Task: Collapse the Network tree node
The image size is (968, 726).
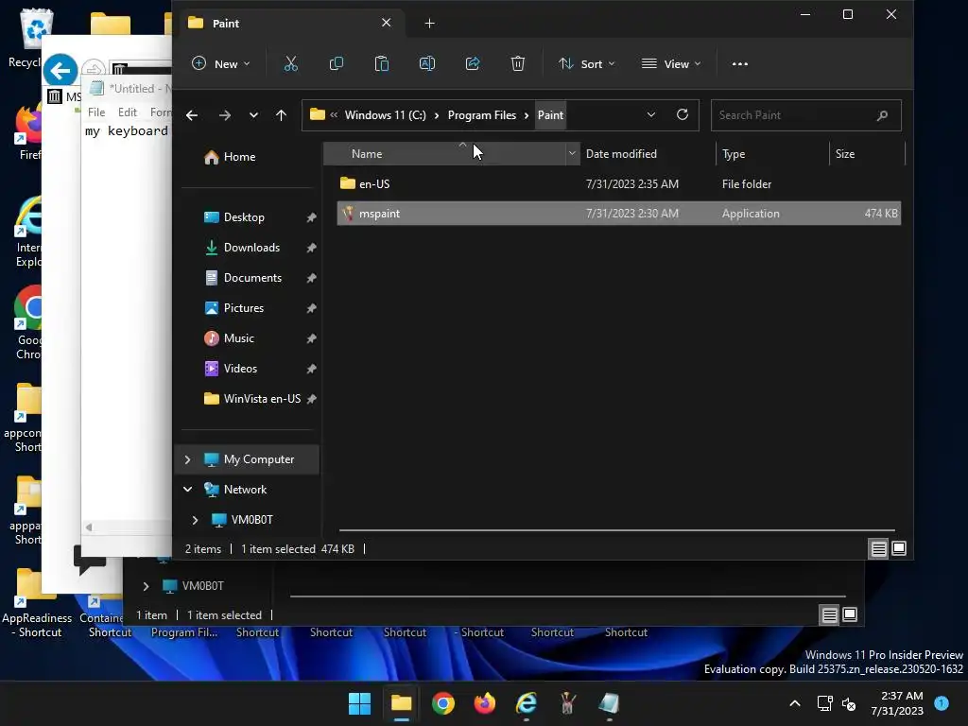Action: pos(188,490)
